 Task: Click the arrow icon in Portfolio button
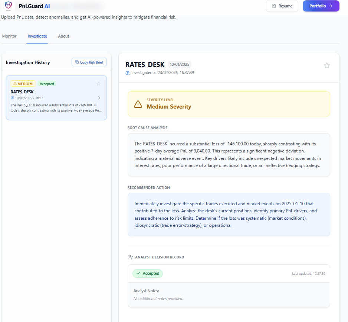tap(331, 6)
